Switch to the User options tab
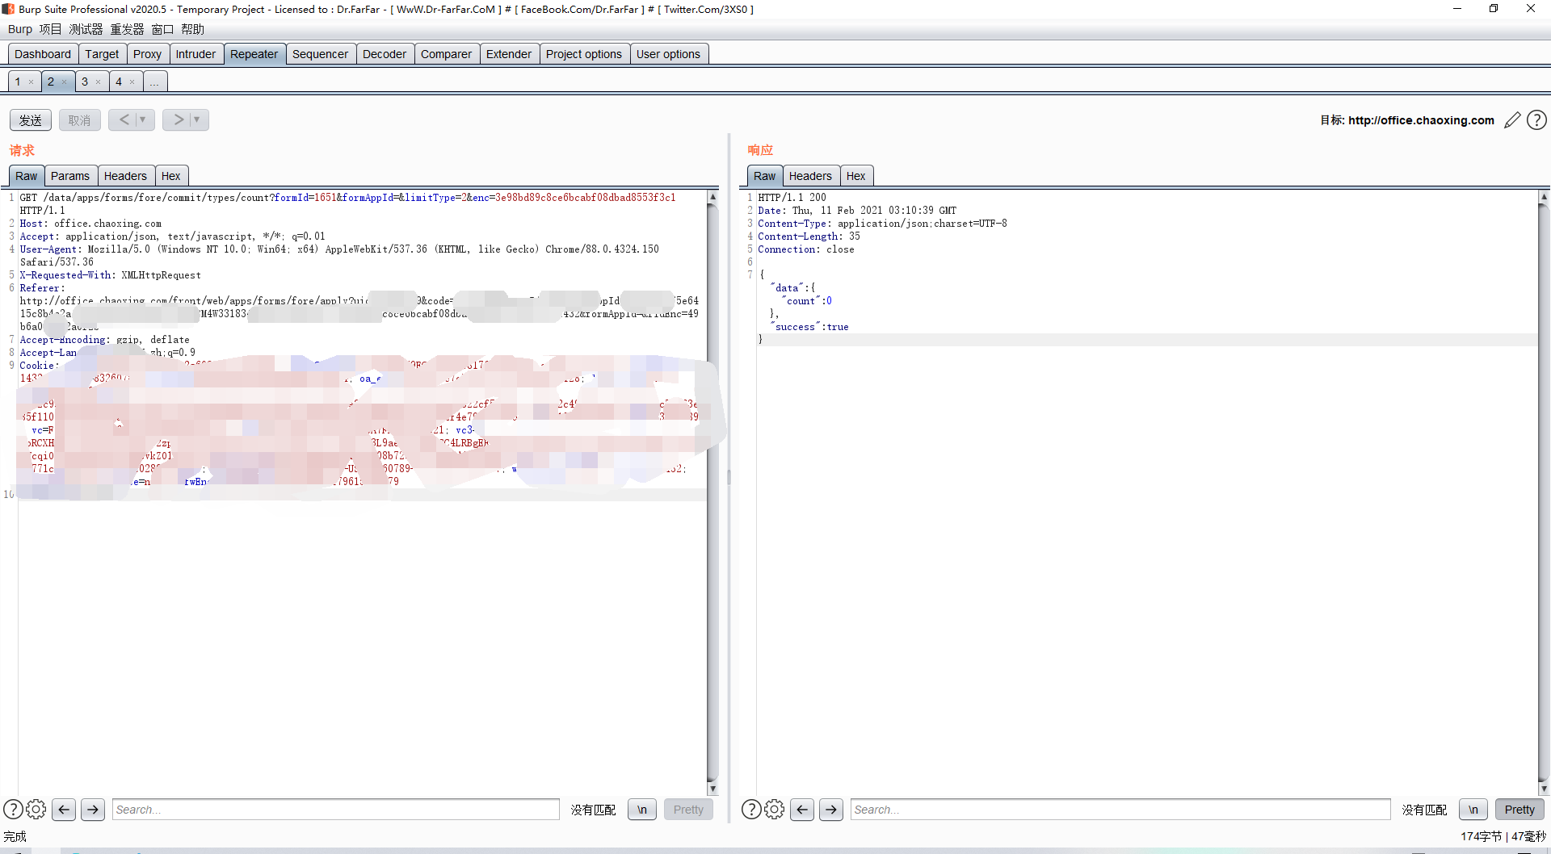 (668, 54)
